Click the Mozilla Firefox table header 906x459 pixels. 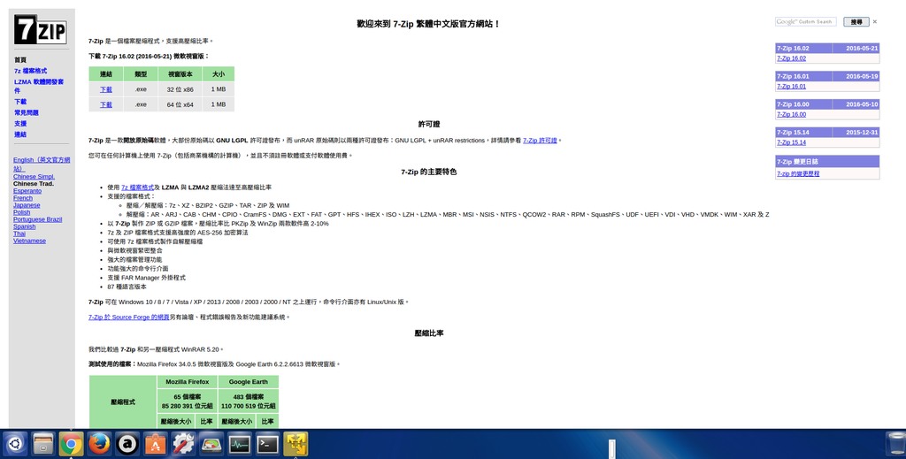click(188, 382)
